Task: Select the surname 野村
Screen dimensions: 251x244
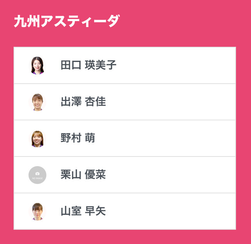Action: 71,138
